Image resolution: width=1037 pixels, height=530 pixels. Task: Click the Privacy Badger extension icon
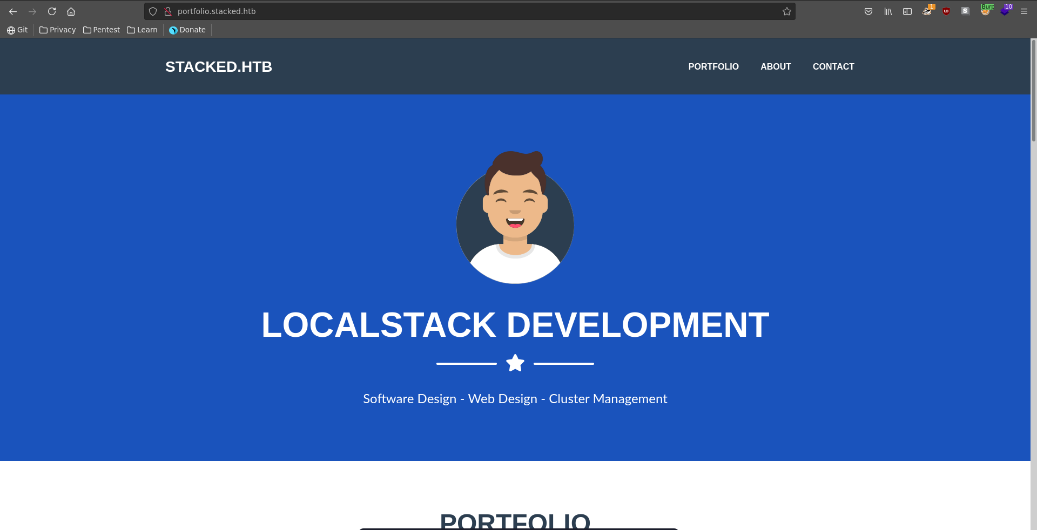point(927,11)
